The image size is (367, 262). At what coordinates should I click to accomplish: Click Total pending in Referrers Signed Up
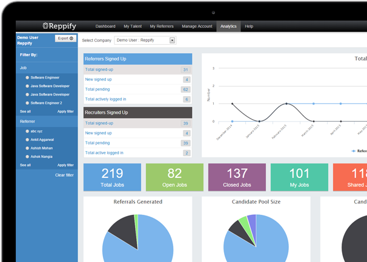[x=99, y=89]
